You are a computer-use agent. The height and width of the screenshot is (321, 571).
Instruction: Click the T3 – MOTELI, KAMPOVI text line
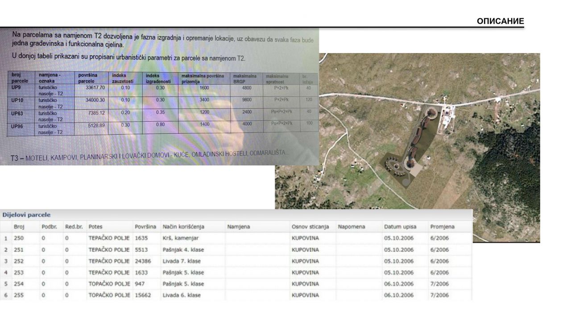point(149,154)
